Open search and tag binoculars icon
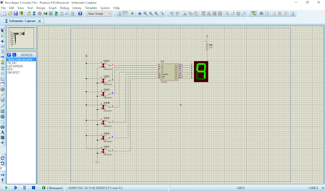Image resolution: width=325 pixels, height=191 pixels. coord(262,14)
